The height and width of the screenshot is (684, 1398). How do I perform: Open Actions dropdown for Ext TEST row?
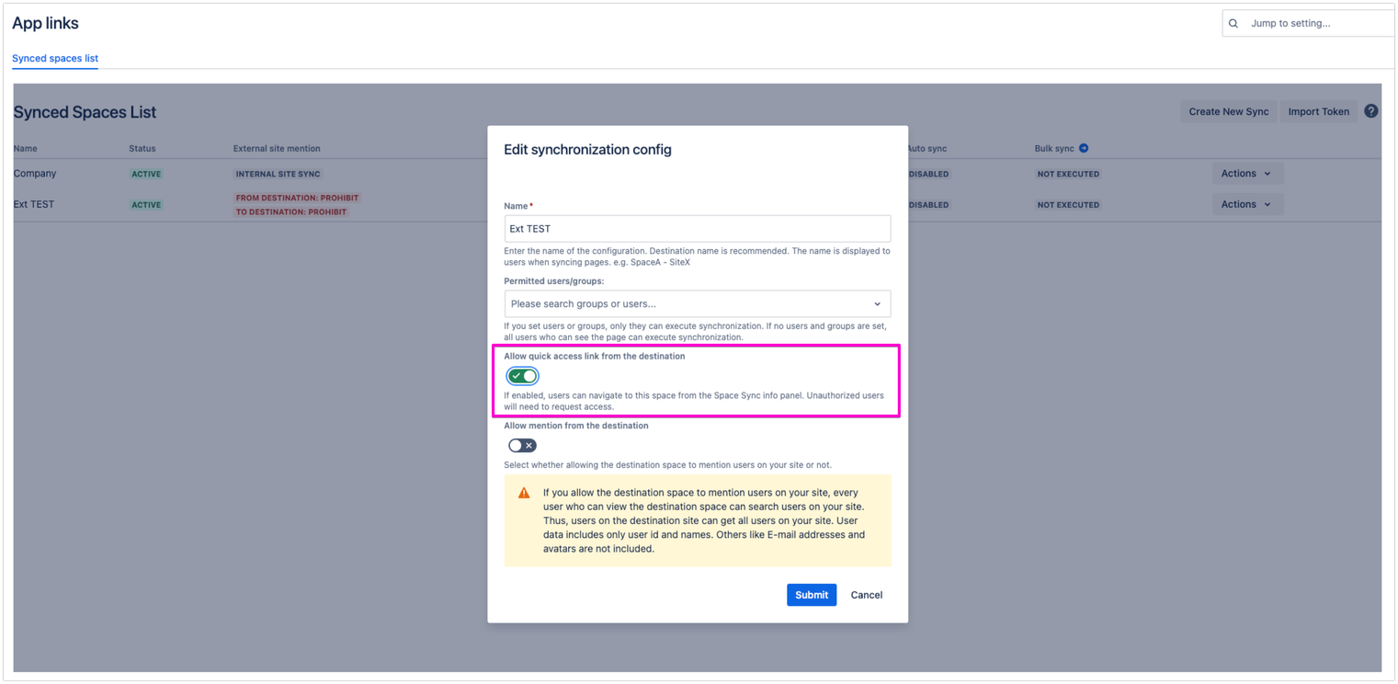click(1246, 205)
